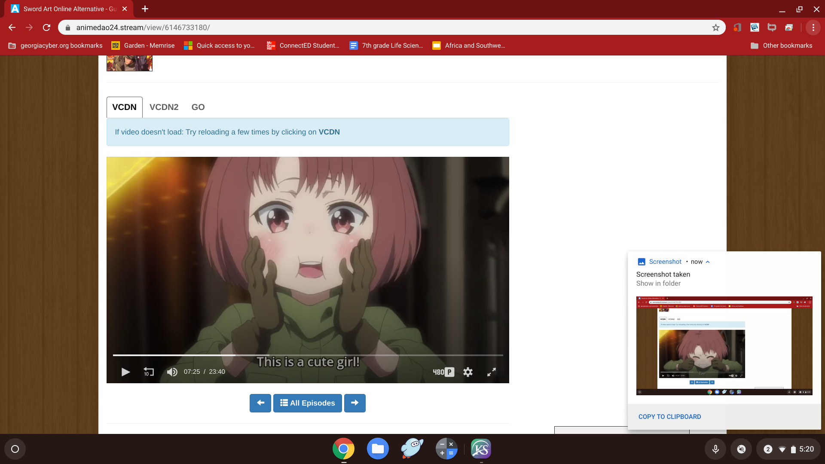This screenshot has width=825, height=464.
Task: Open screenshot preview thumbnail in notification
Action: (724, 346)
